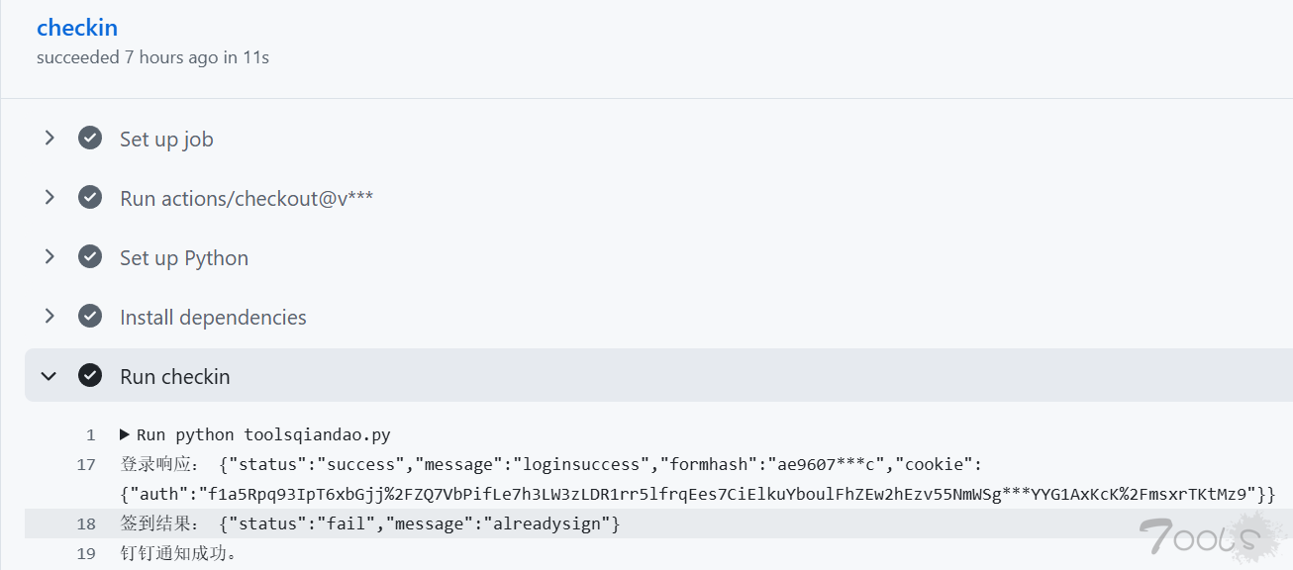Click the triangle before Run python toolsqiandao.py

pyautogui.click(x=124, y=433)
